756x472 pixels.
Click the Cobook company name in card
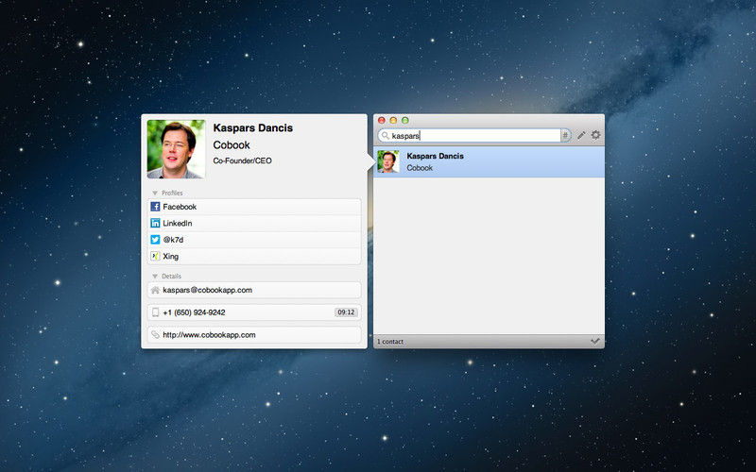[x=232, y=145]
